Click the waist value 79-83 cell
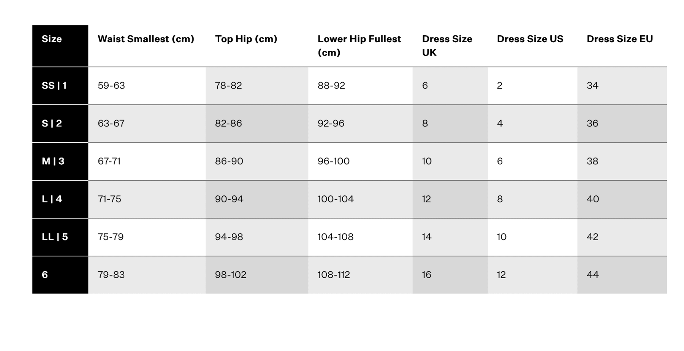Screen dimensions: 684x351 click(x=111, y=275)
